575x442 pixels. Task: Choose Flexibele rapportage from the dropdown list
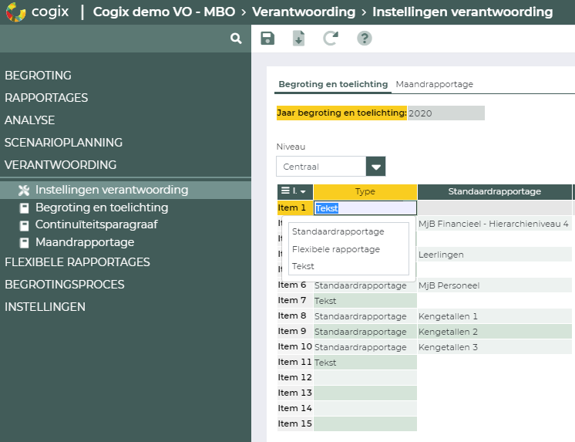pyautogui.click(x=336, y=249)
